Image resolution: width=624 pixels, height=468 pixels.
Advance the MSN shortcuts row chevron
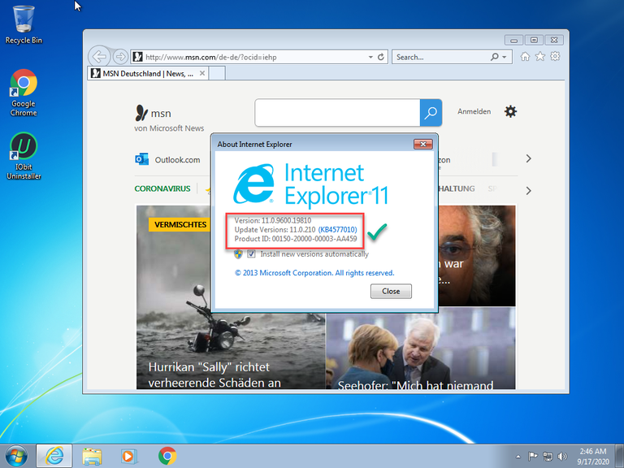click(x=528, y=158)
